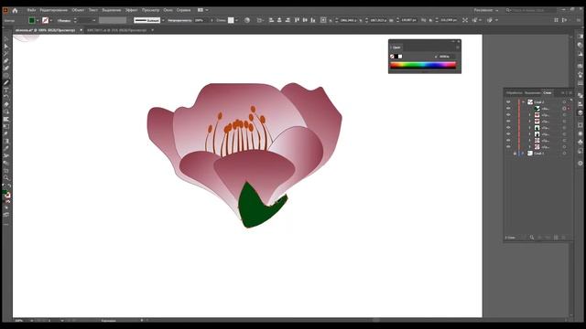The image size is (586, 329).
Task: Expand the Слой 1 layer arrow
Action: tap(524, 154)
